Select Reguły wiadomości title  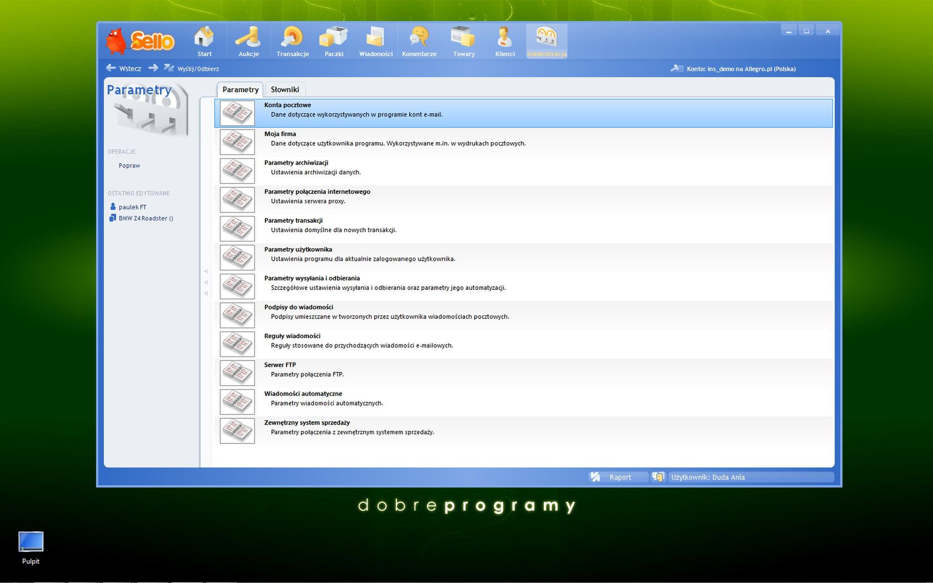[292, 336]
